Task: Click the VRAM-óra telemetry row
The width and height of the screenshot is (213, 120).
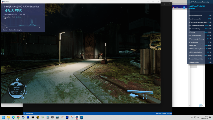Action: tap(200, 46)
